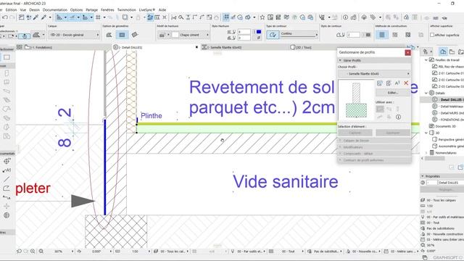This screenshot has width=464, height=261.
Task: Toggle the rectangle geometry method button
Action: pos(122,35)
